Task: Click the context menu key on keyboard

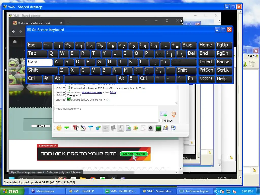Action: pyautogui.click(x=133, y=79)
